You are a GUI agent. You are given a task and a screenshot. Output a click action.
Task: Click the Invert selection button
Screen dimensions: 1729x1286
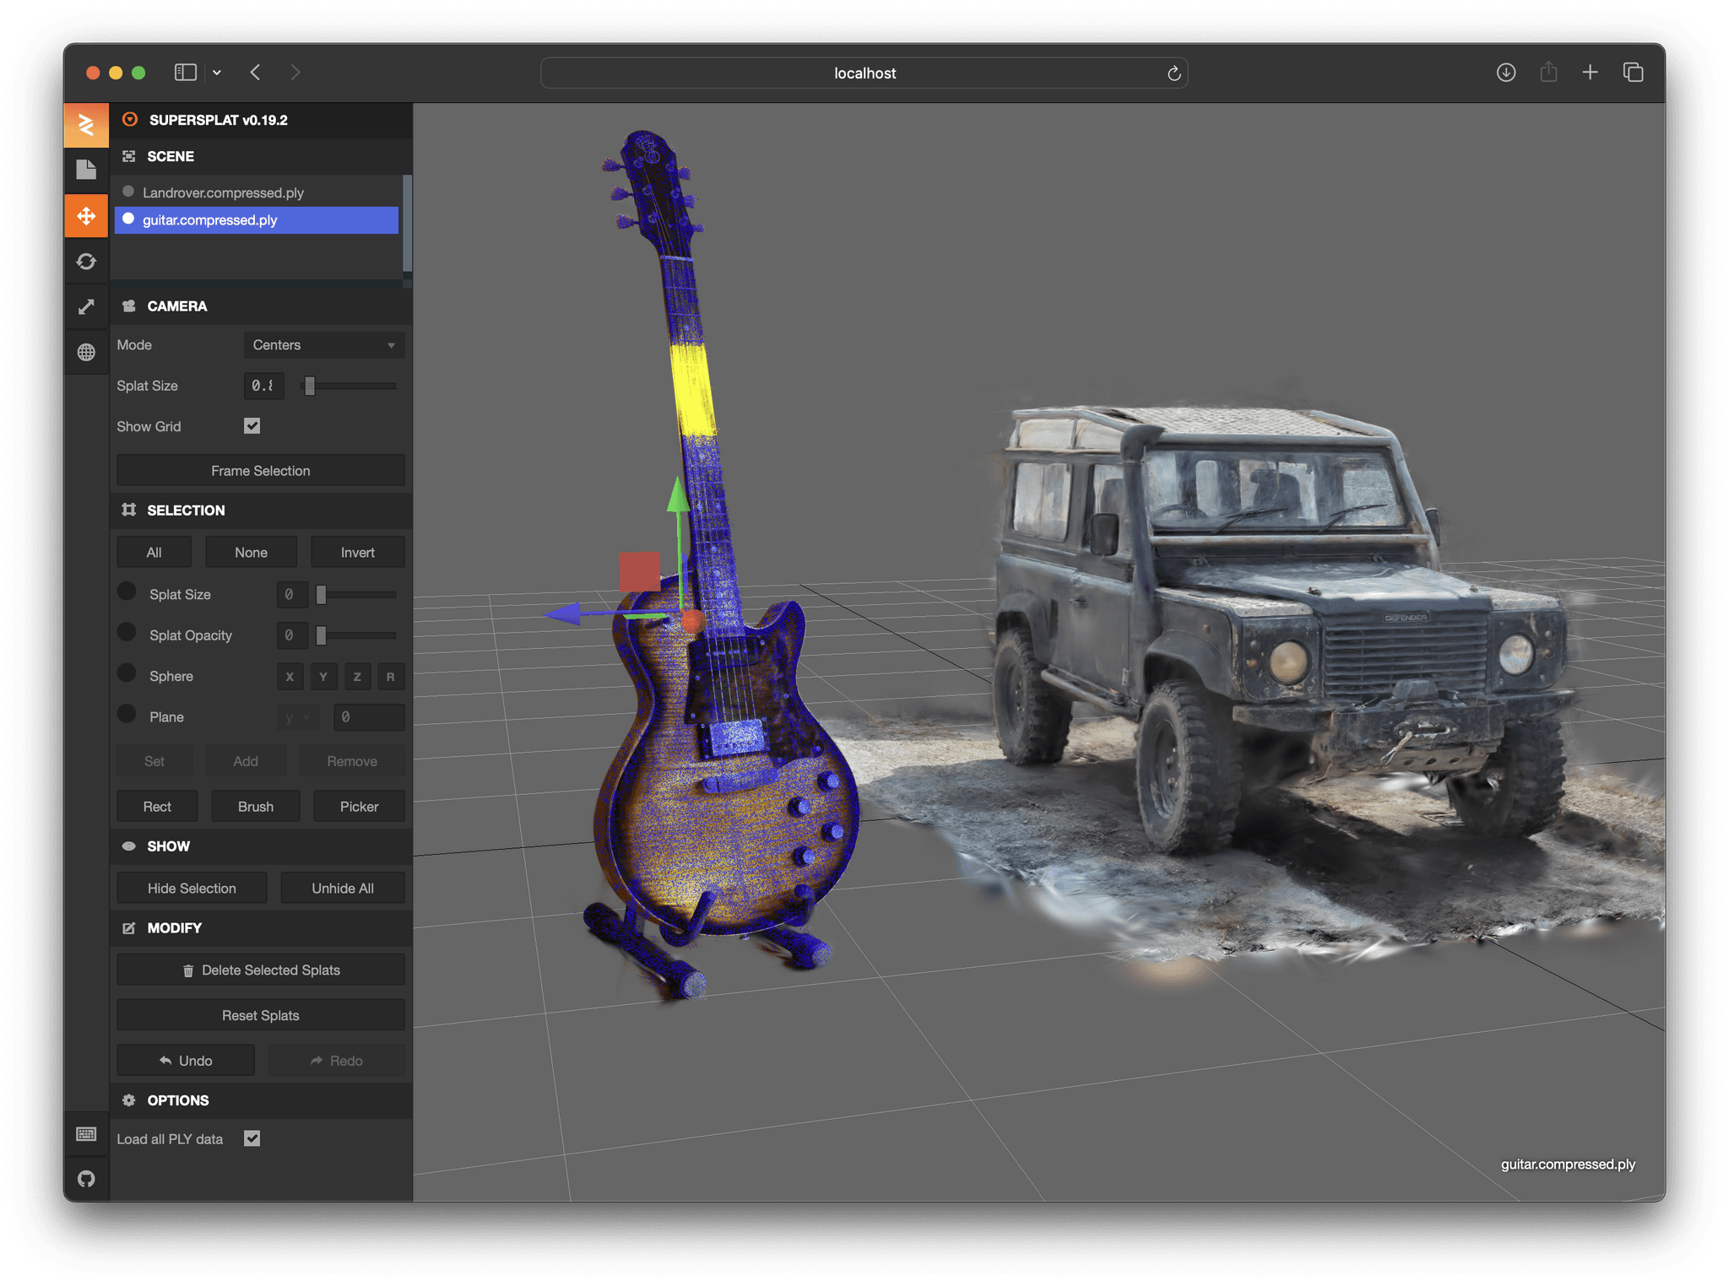click(357, 553)
